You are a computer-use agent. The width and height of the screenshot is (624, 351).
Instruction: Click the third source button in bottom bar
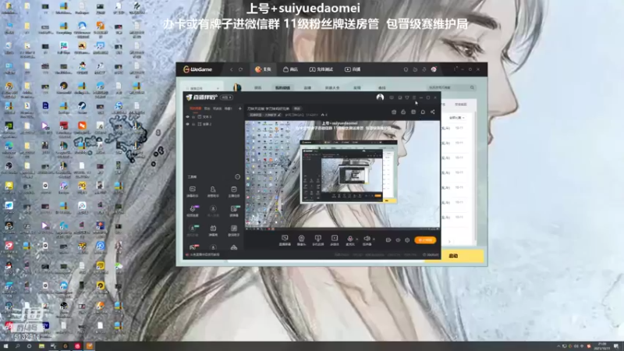pyautogui.click(x=317, y=240)
